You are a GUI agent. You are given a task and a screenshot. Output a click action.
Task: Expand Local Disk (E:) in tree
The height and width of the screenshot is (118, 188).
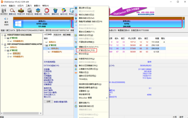8,41
